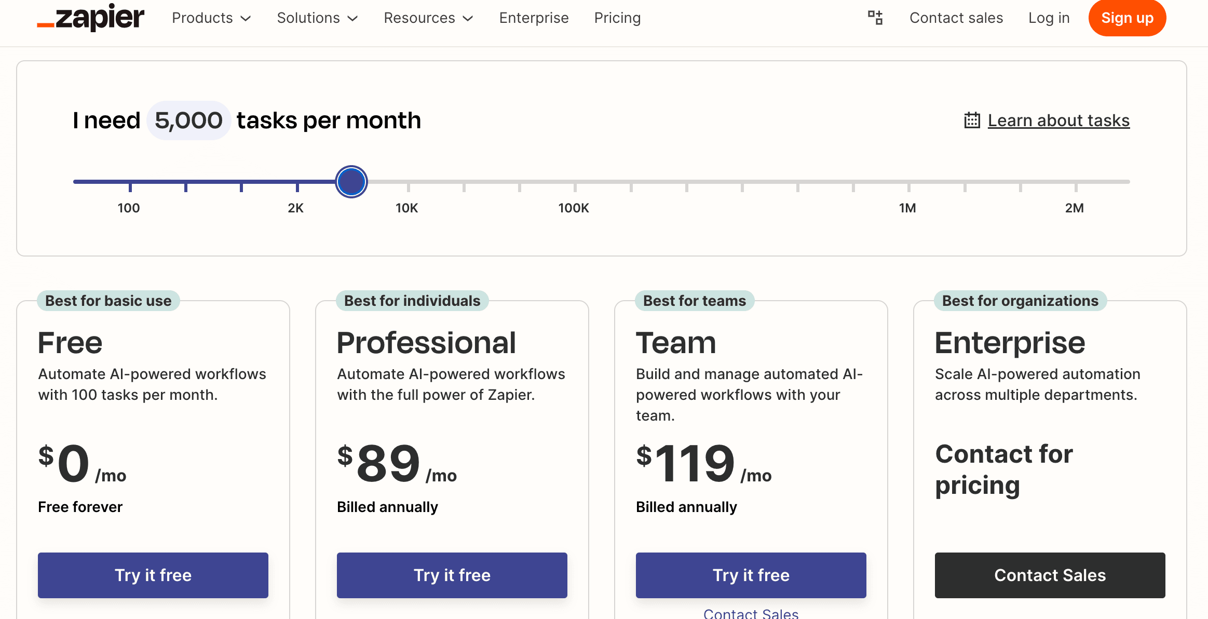Click the Best for individuals badge
Image resolution: width=1208 pixels, height=619 pixels.
(x=412, y=301)
